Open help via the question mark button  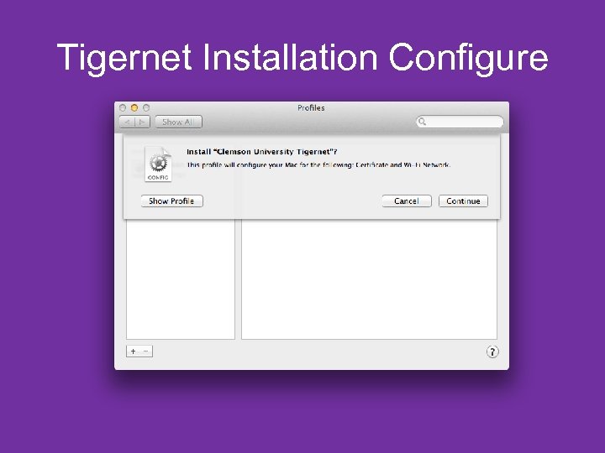(492, 351)
